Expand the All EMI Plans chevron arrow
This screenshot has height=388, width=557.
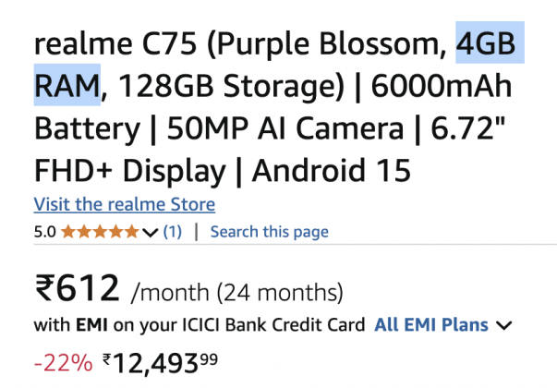[503, 325]
